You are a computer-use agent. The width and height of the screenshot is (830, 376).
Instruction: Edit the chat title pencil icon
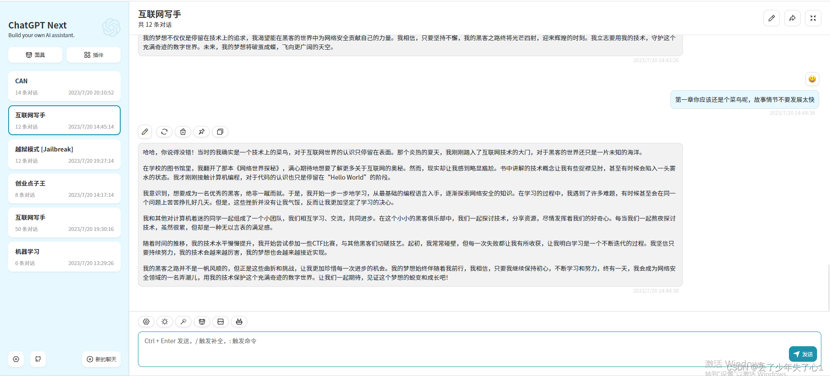772,18
